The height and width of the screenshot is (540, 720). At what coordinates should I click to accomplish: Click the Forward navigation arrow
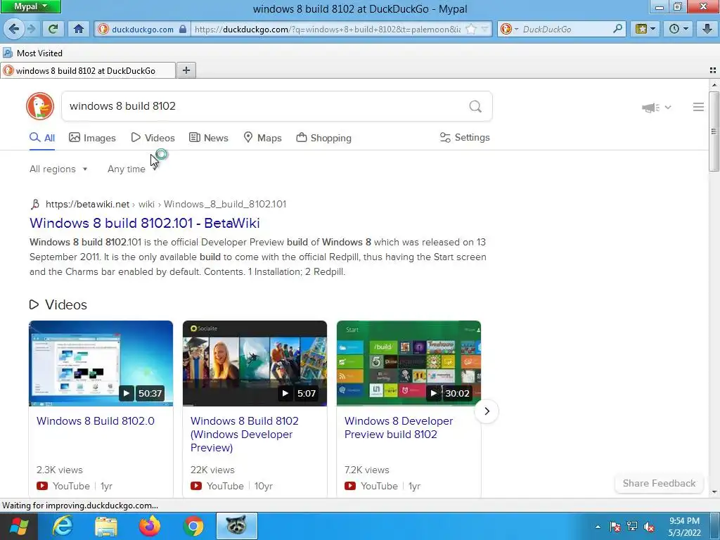pos(31,29)
